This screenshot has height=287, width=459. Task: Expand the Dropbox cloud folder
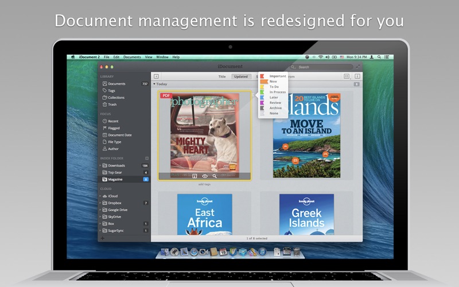tap(100, 203)
